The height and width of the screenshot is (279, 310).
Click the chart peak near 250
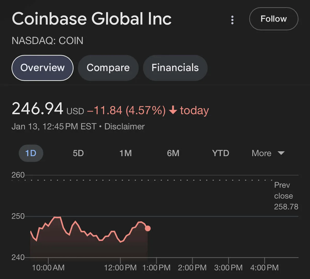(57, 217)
